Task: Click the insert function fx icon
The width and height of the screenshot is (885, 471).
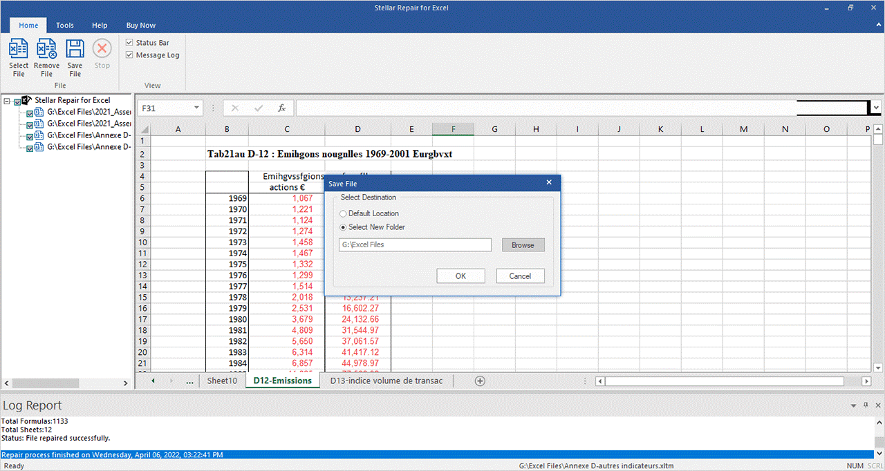Action: [x=281, y=108]
